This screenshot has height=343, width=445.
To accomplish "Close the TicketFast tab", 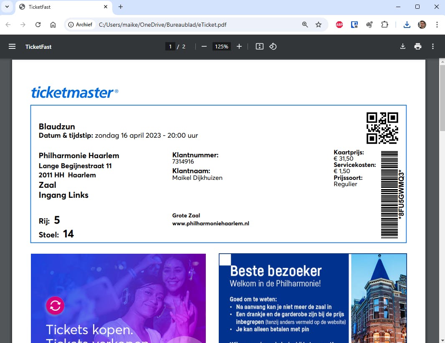I will point(106,7).
